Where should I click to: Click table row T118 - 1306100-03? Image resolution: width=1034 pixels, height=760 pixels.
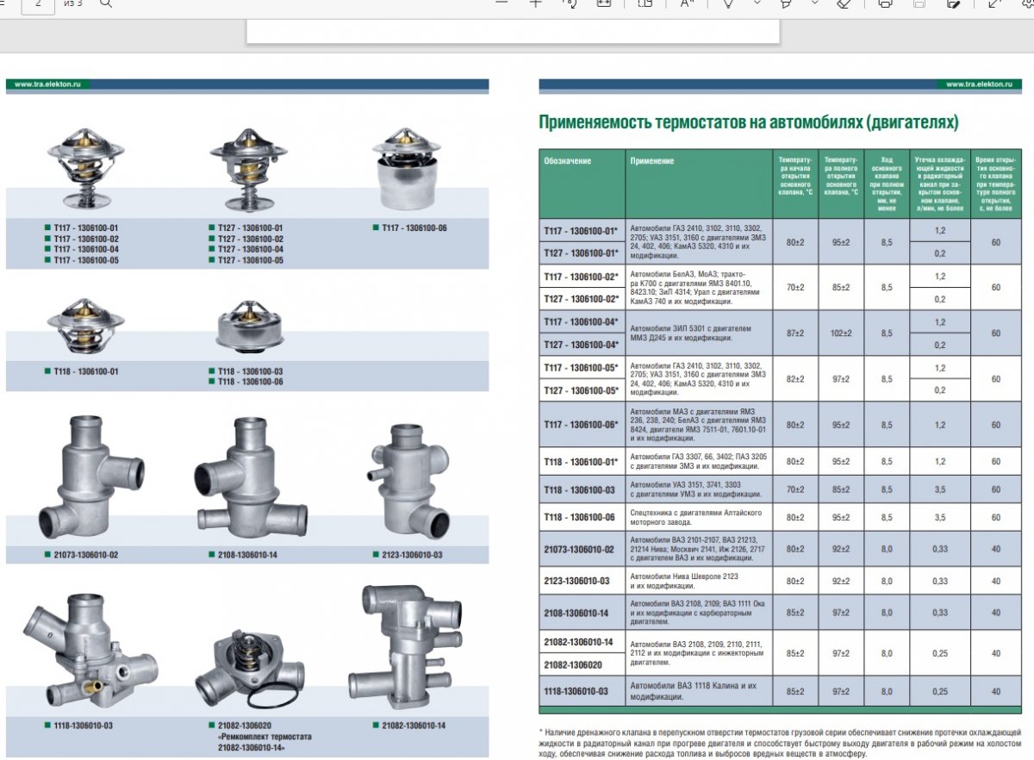point(780,489)
